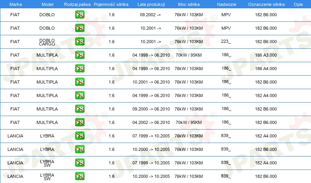Click the fuel icon in the first Lybra SW row

click(x=80, y=163)
